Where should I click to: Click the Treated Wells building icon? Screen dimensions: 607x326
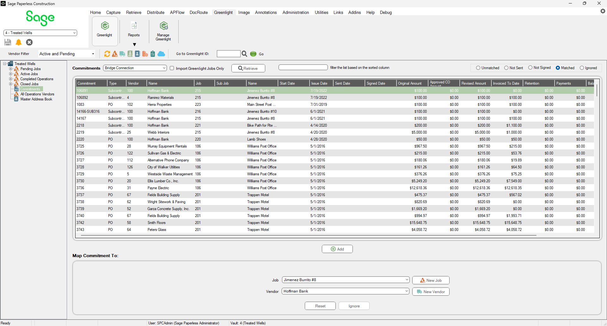(10, 63)
